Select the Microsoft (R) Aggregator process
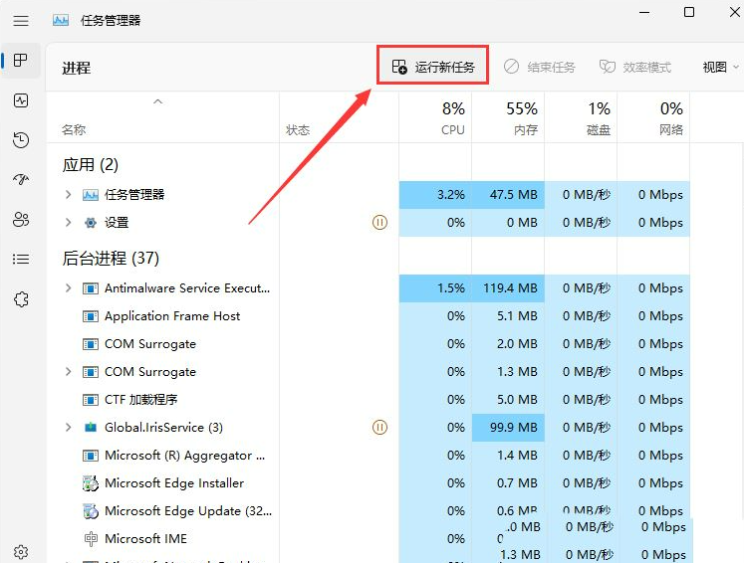The image size is (744, 563). pyautogui.click(x=185, y=456)
